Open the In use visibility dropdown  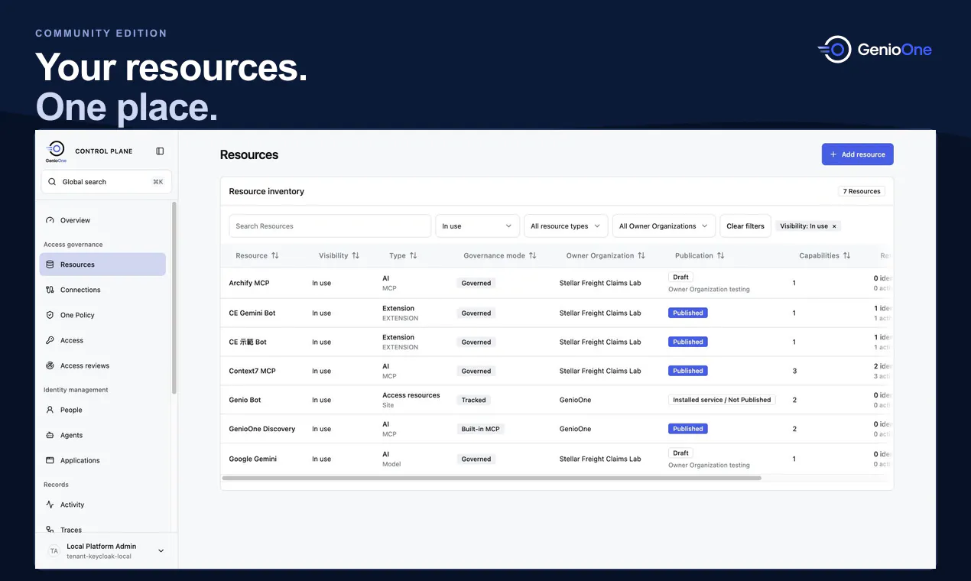click(x=477, y=226)
